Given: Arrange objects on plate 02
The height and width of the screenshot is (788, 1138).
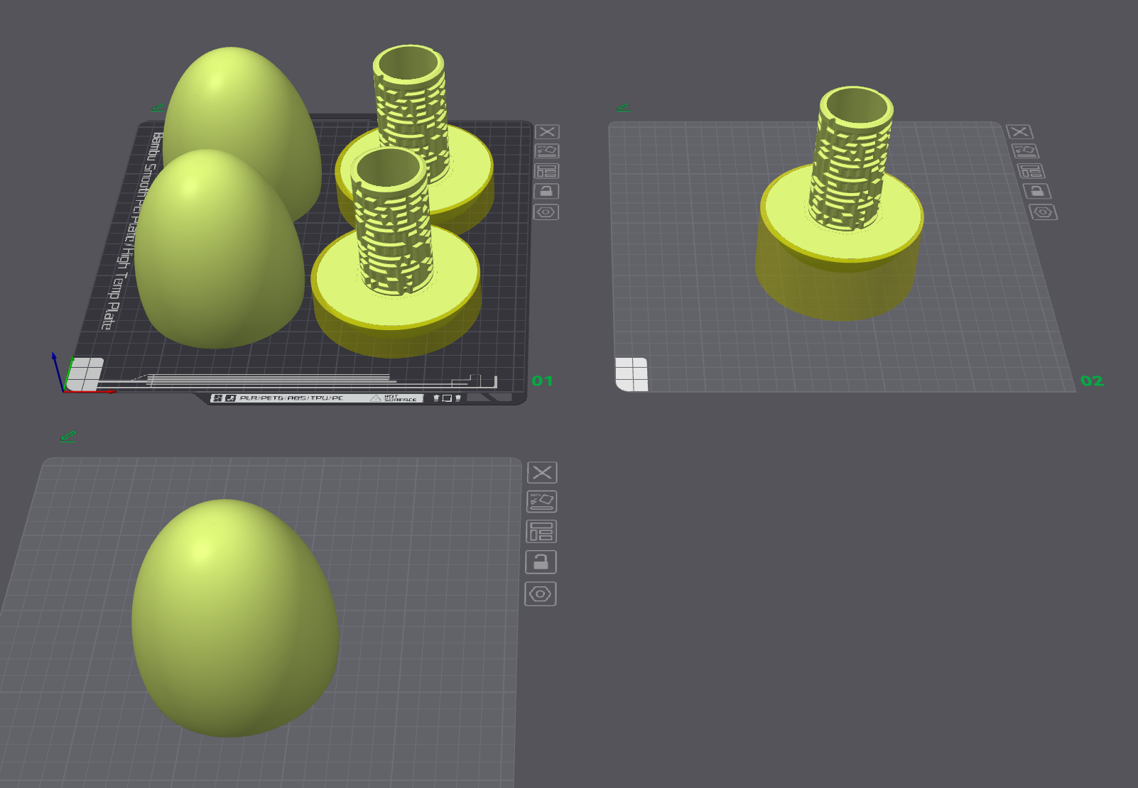Looking at the screenshot, I should click(1031, 171).
